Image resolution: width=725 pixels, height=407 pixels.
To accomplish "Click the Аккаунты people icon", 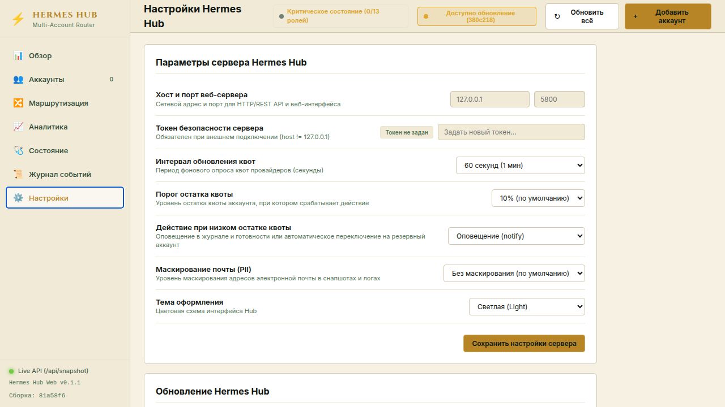I will [x=18, y=79].
